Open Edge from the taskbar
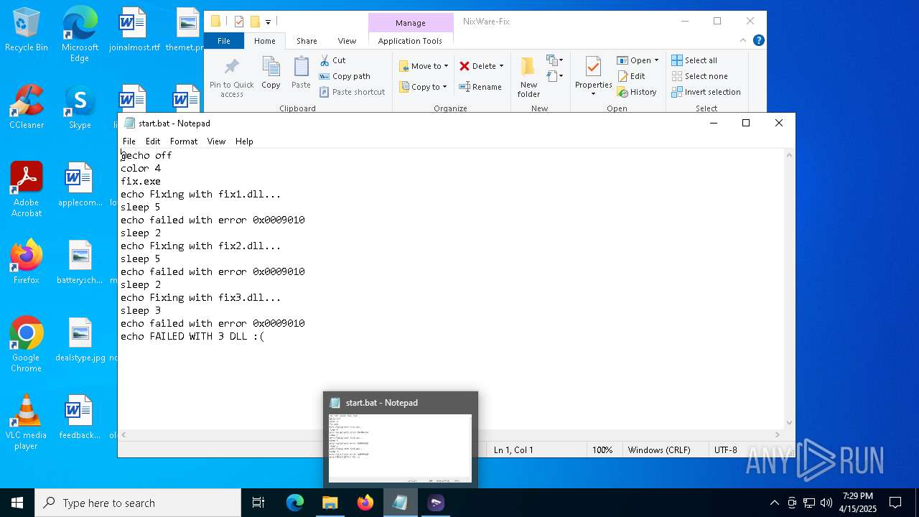This screenshot has width=919, height=517. tap(295, 503)
